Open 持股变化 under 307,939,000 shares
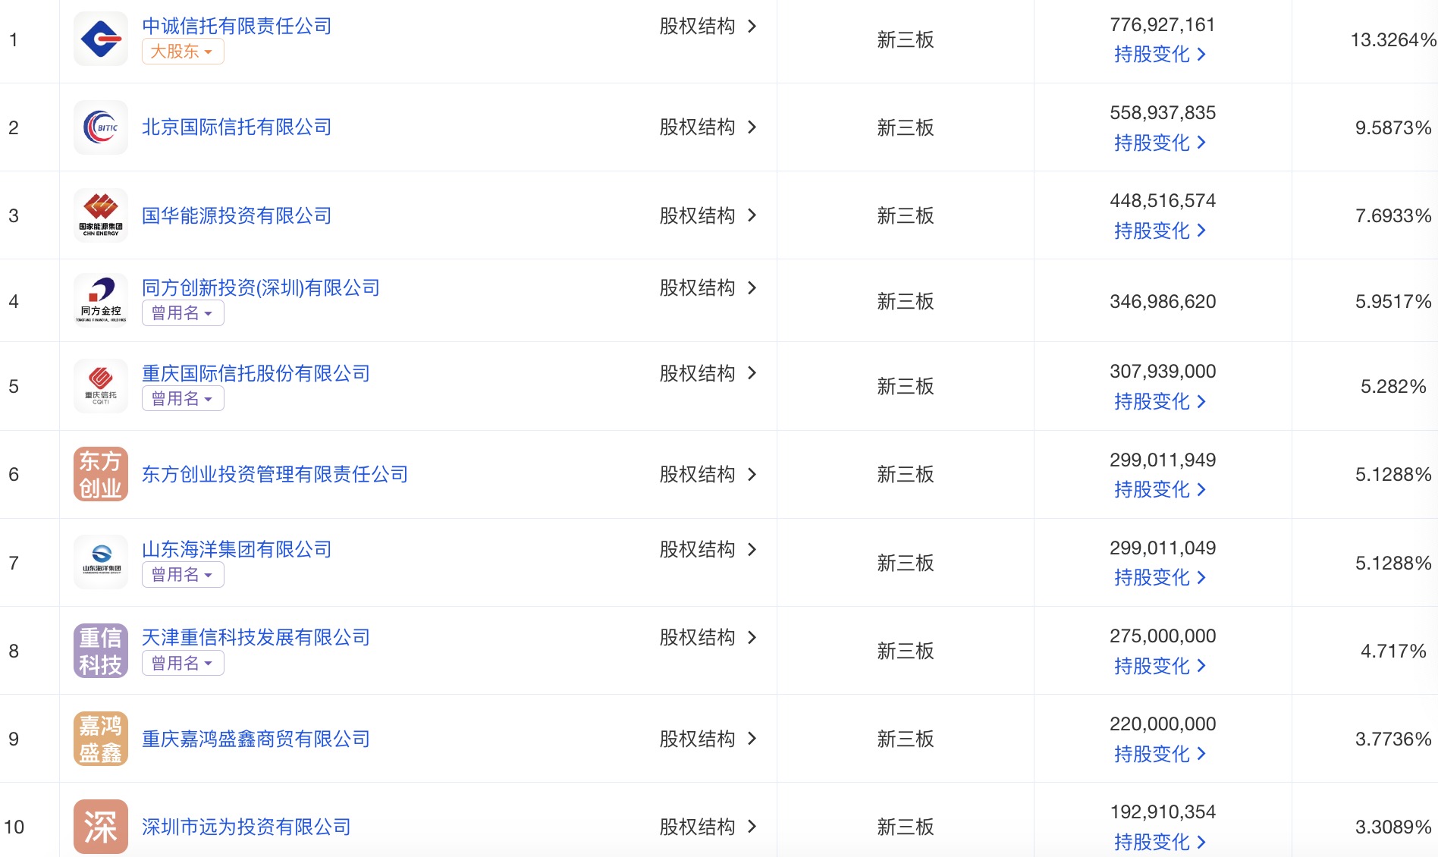 point(1160,401)
